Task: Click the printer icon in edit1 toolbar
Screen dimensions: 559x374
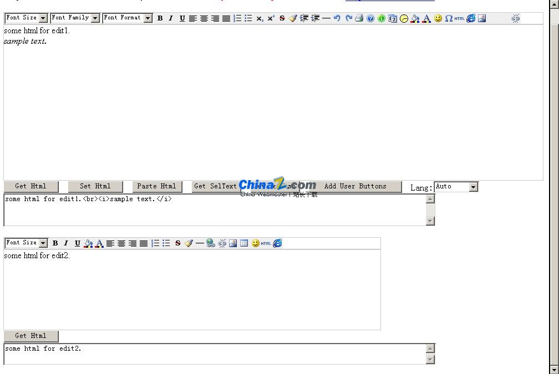Action: 359,18
